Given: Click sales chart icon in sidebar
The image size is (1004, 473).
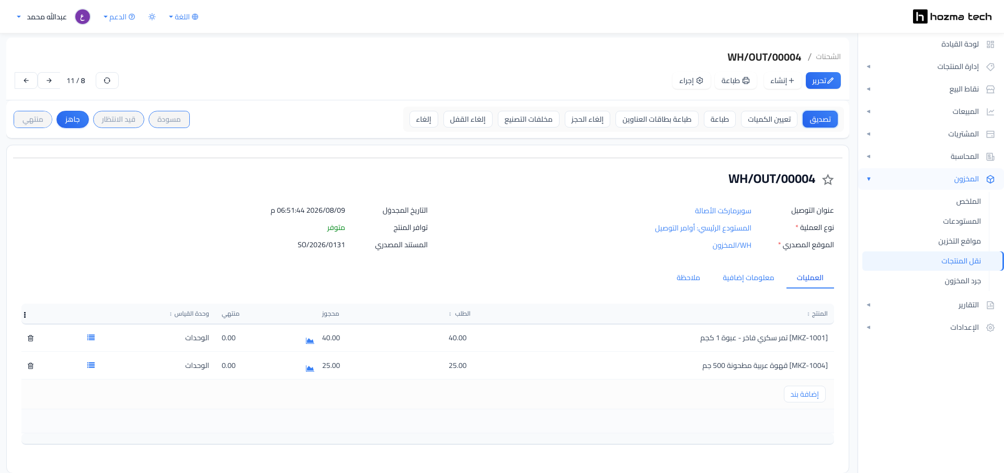Looking at the screenshot, I should (x=990, y=112).
